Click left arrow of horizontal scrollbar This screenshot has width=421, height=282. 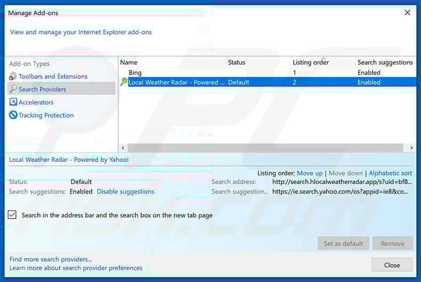[x=123, y=148]
